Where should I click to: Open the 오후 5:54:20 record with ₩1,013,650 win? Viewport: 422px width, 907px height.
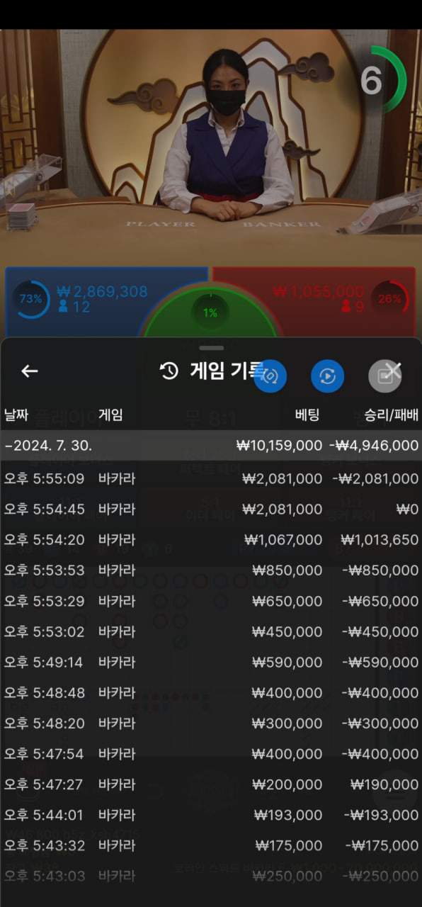point(211,539)
